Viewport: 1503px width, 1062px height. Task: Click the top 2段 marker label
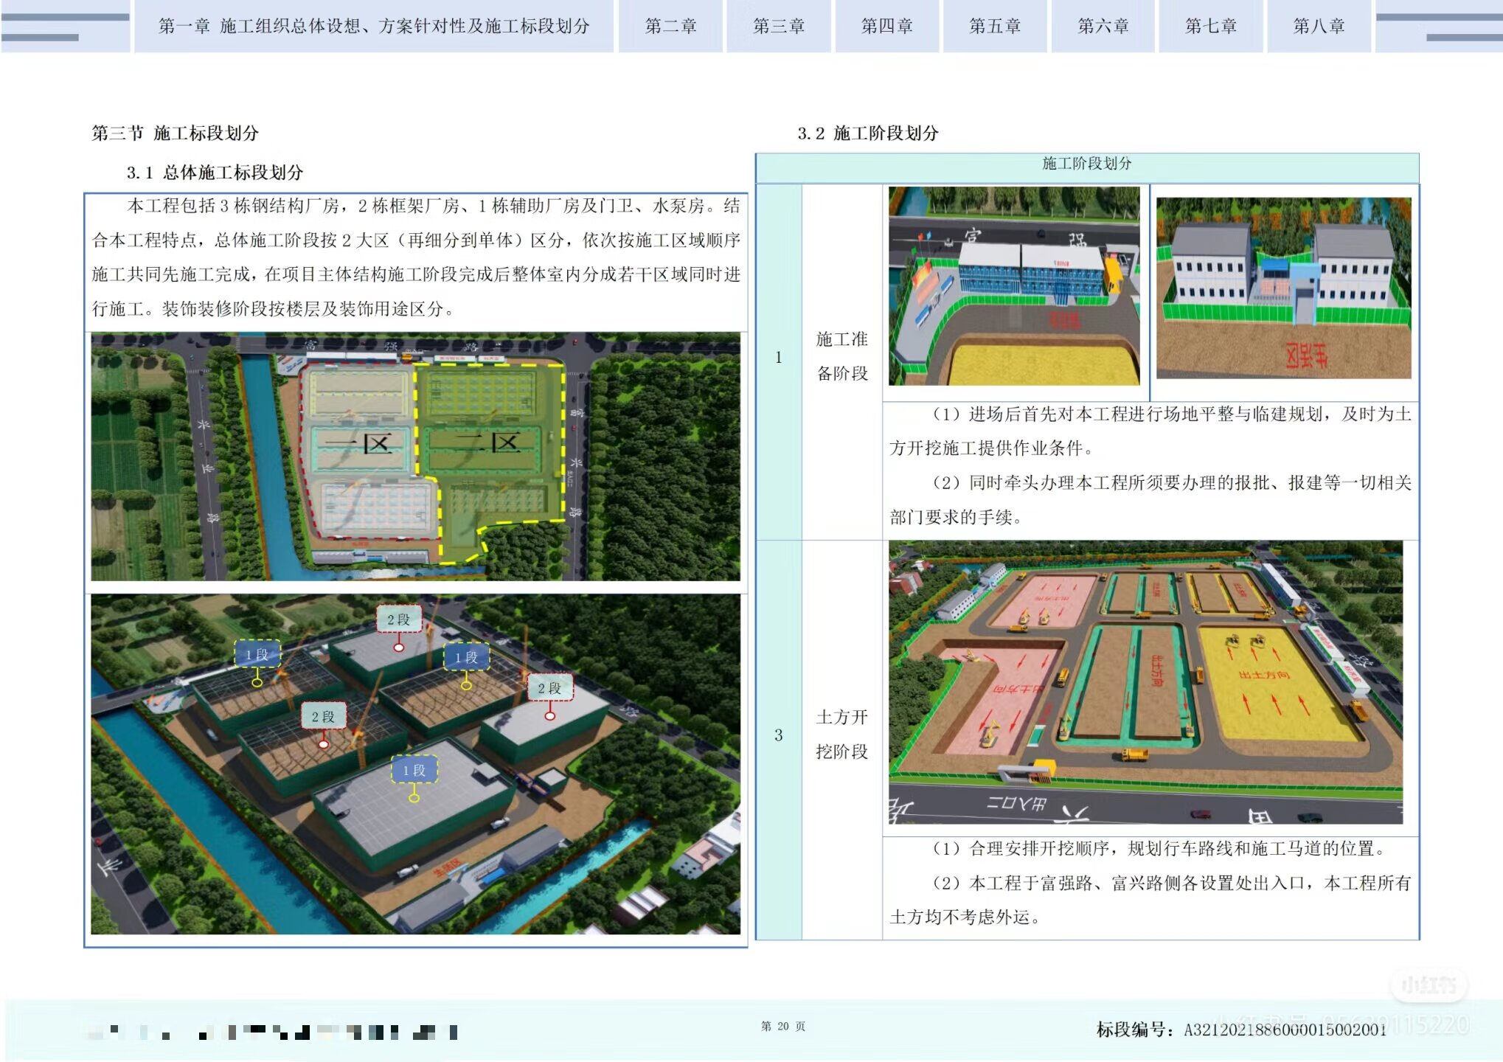(x=398, y=619)
